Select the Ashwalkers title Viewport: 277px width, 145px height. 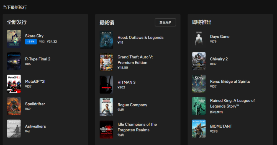tap(35, 126)
